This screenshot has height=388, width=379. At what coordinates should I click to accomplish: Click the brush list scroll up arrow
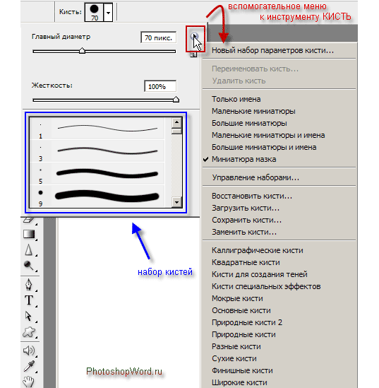pyautogui.click(x=176, y=122)
